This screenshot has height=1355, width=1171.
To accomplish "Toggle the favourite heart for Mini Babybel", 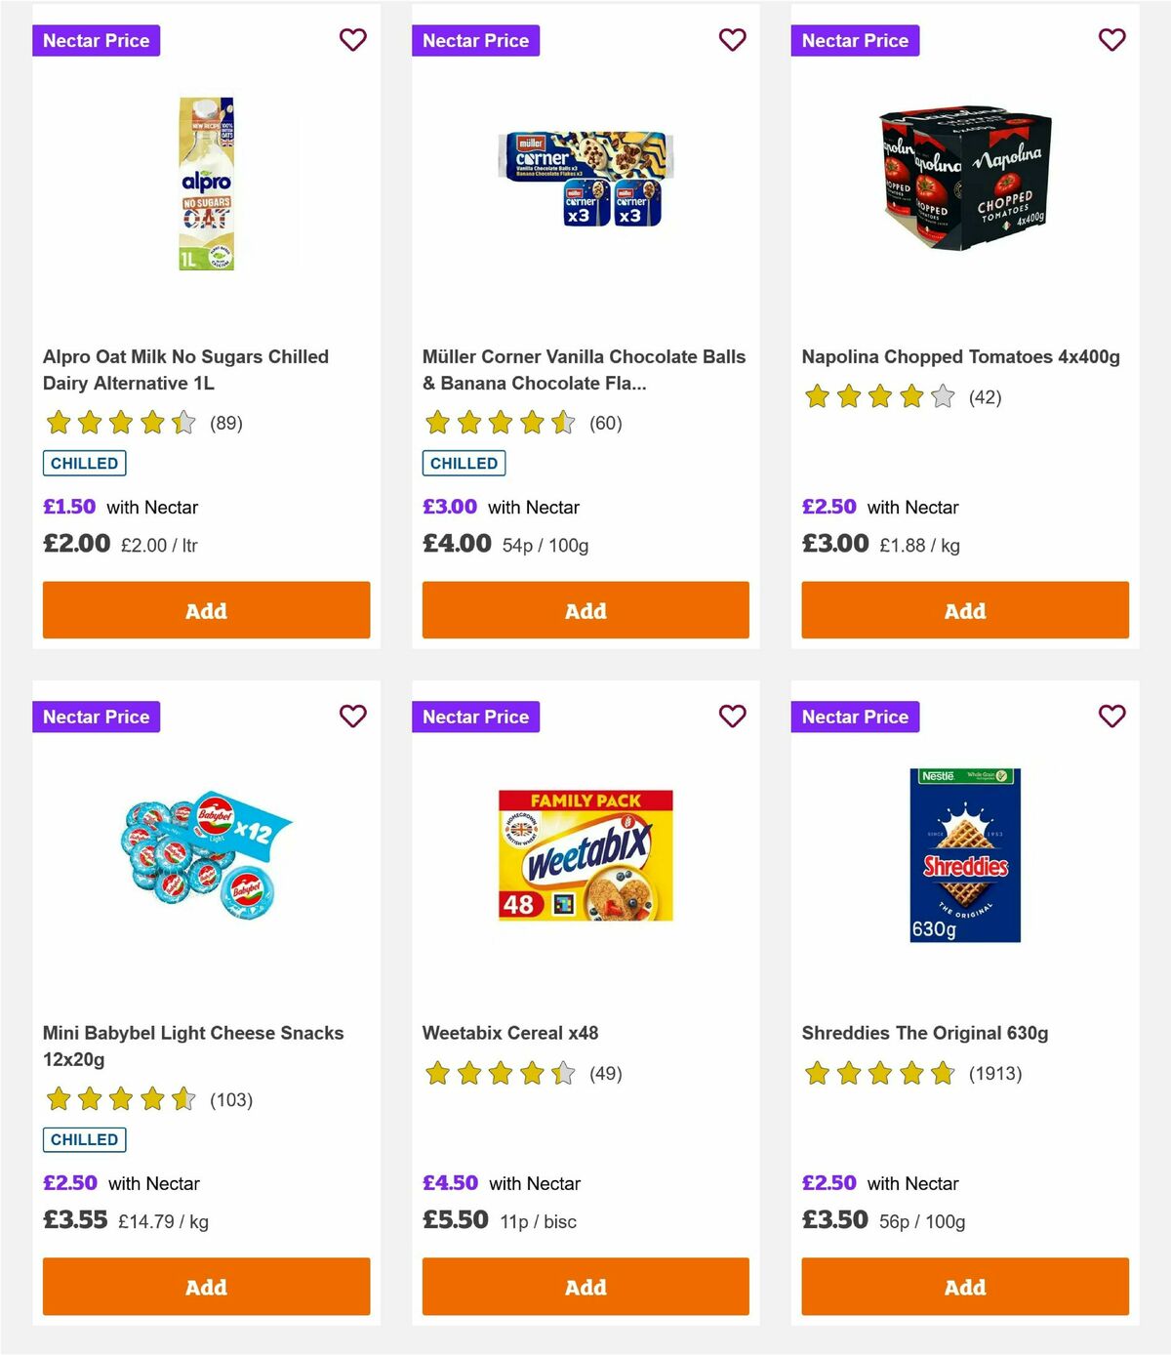I will pos(352,716).
